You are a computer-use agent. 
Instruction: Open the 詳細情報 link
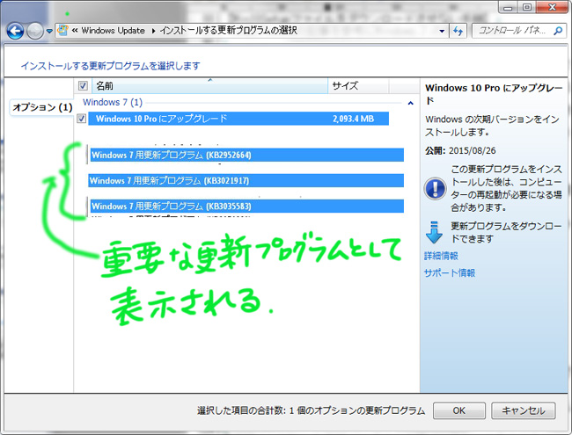click(441, 256)
